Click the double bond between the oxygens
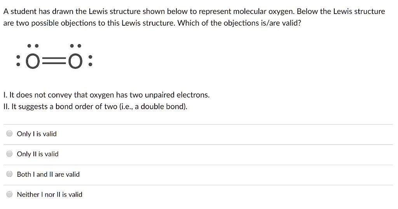The width and height of the screenshot is (398, 209). coord(54,62)
